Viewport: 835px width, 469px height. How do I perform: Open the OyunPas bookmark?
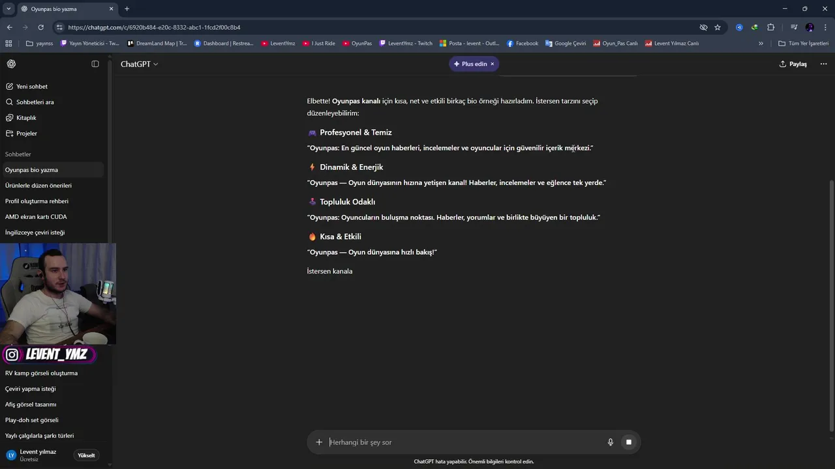357,44
